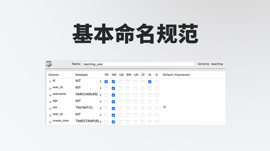
Task: Click the Datatype column header
Action: [x=81, y=75]
